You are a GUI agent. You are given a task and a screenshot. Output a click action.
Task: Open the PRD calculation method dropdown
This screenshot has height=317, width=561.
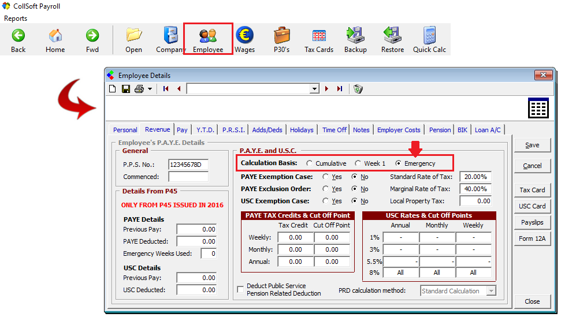pyautogui.click(x=491, y=291)
